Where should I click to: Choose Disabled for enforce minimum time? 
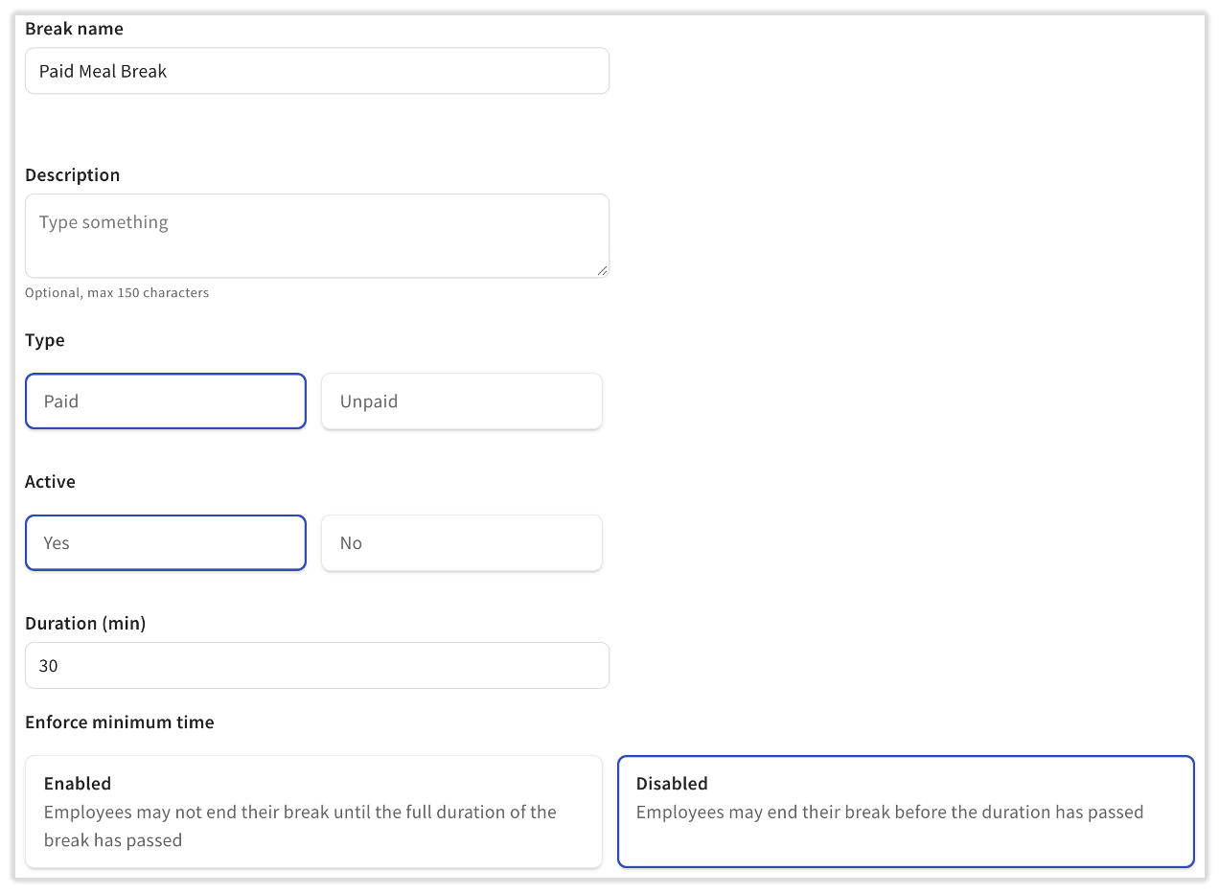[x=906, y=812]
